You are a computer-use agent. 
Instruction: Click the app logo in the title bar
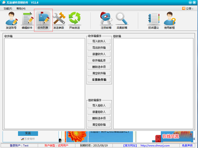click(x=4, y=2)
